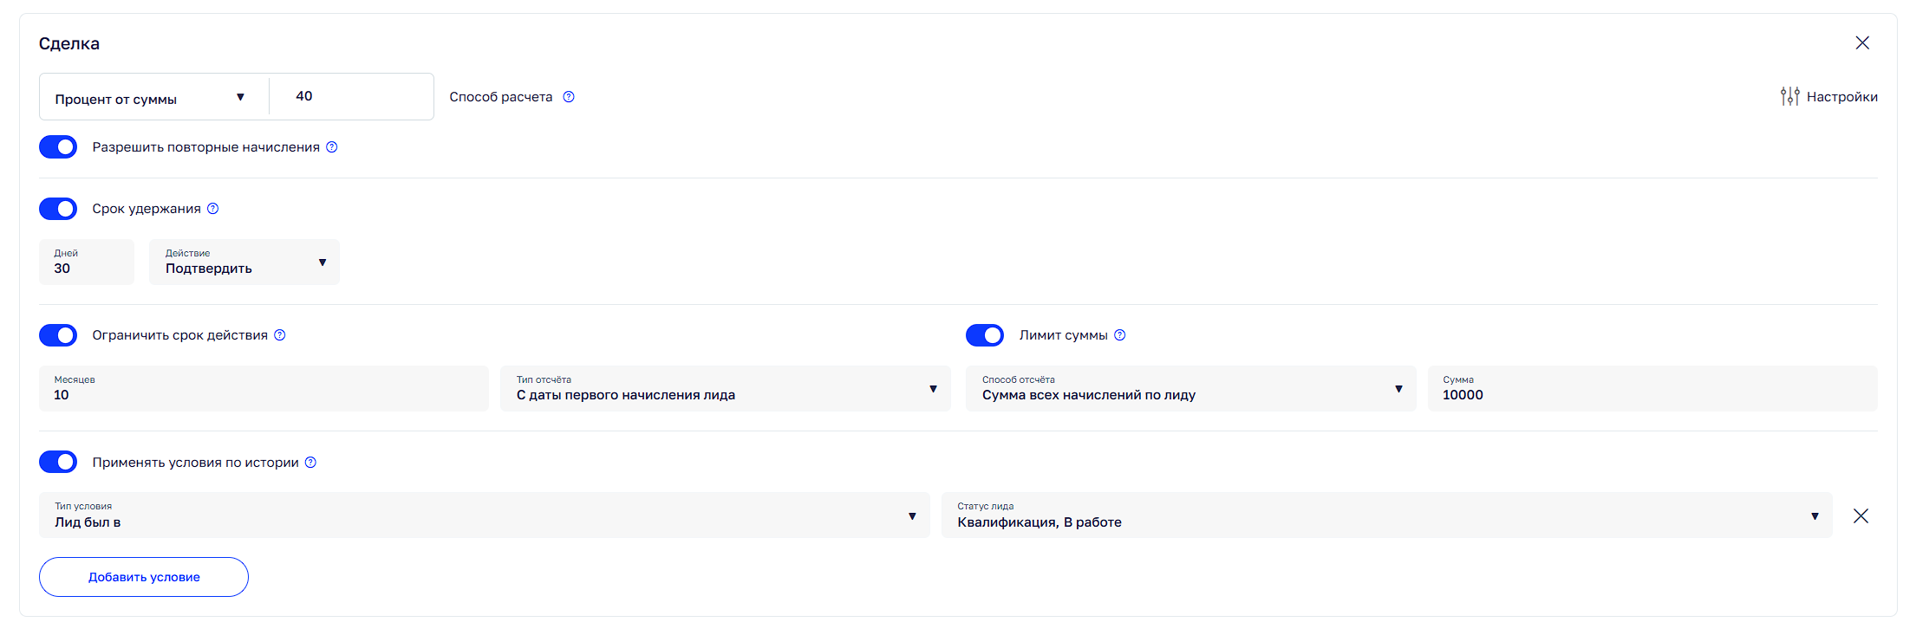Click help icon beside Применять условия по истории

(310, 463)
